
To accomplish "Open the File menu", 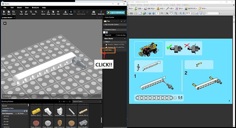I will tap(5, 8).
